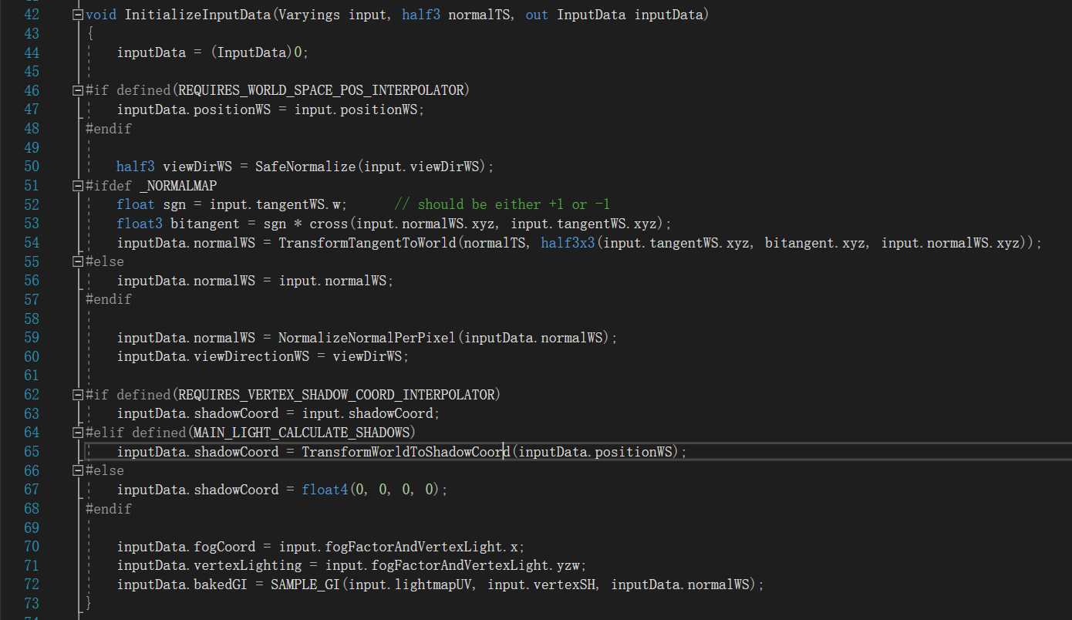
Task: Collapse the InitializeInputData function fold
Action: point(77,15)
